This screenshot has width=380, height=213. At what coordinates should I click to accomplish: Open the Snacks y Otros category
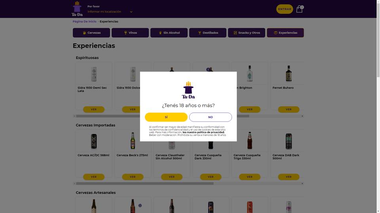[x=247, y=33]
